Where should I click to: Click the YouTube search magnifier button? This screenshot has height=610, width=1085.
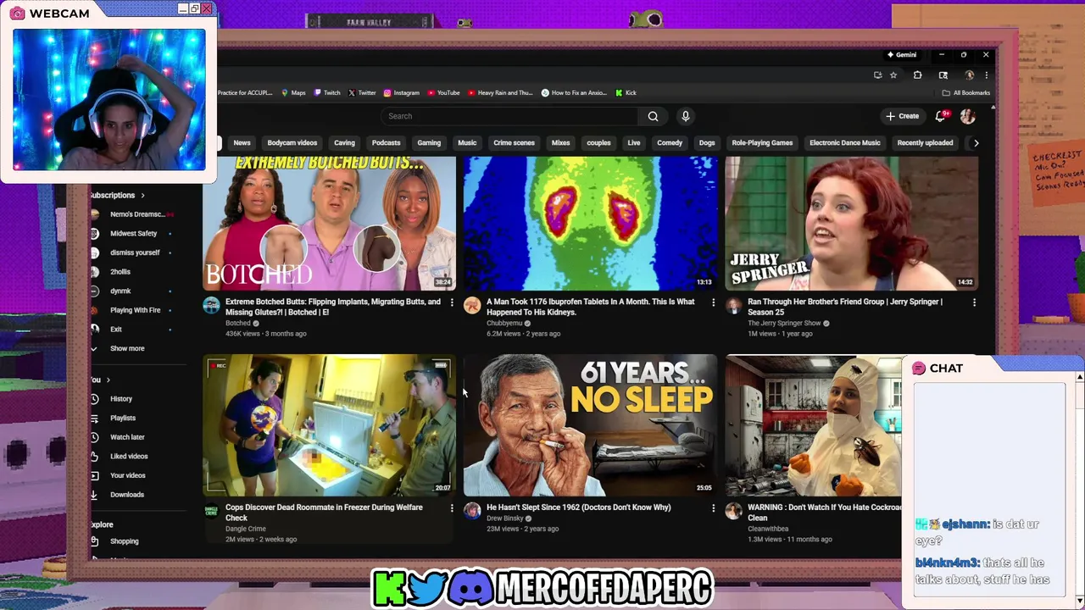point(653,116)
